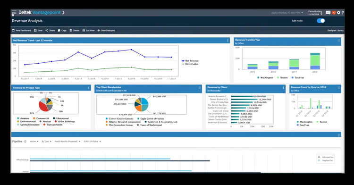
Task: Click the Pipeline info icon
Action: pyautogui.click(x=25, y=142)
